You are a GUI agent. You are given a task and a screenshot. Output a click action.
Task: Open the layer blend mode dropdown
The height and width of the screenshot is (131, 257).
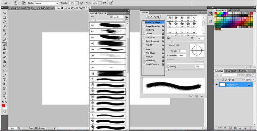tap(226, 75)
